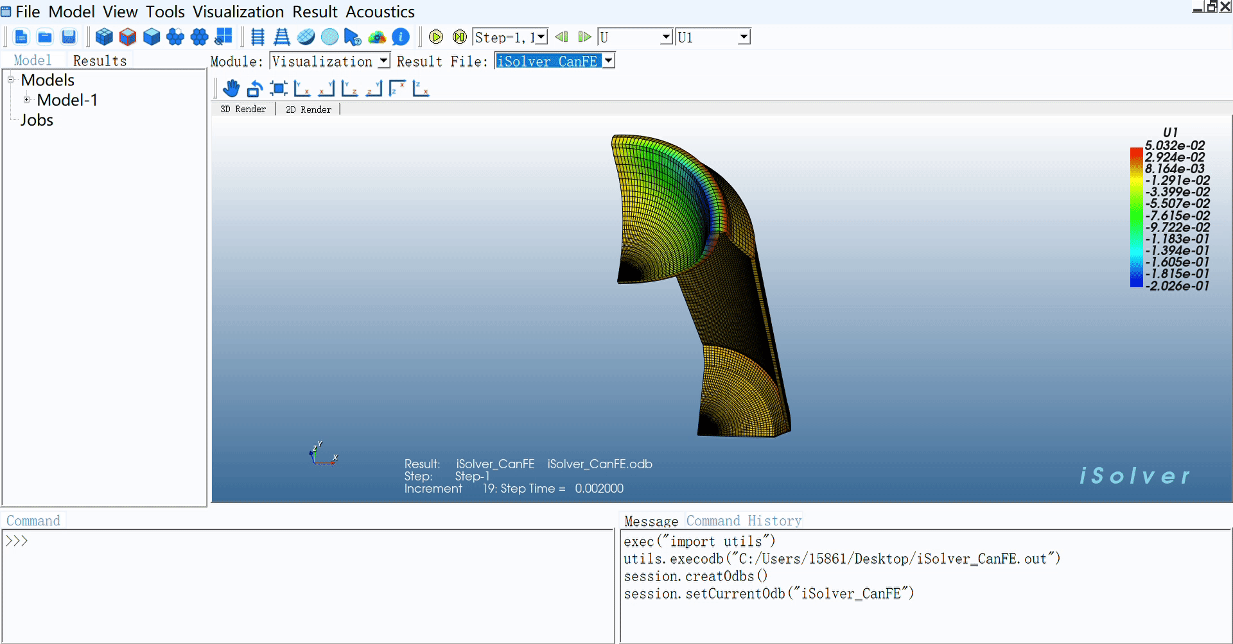This screenshot has height=644, width=1233.
Task: Select the Pan hand tool
Action: point(231,89)
